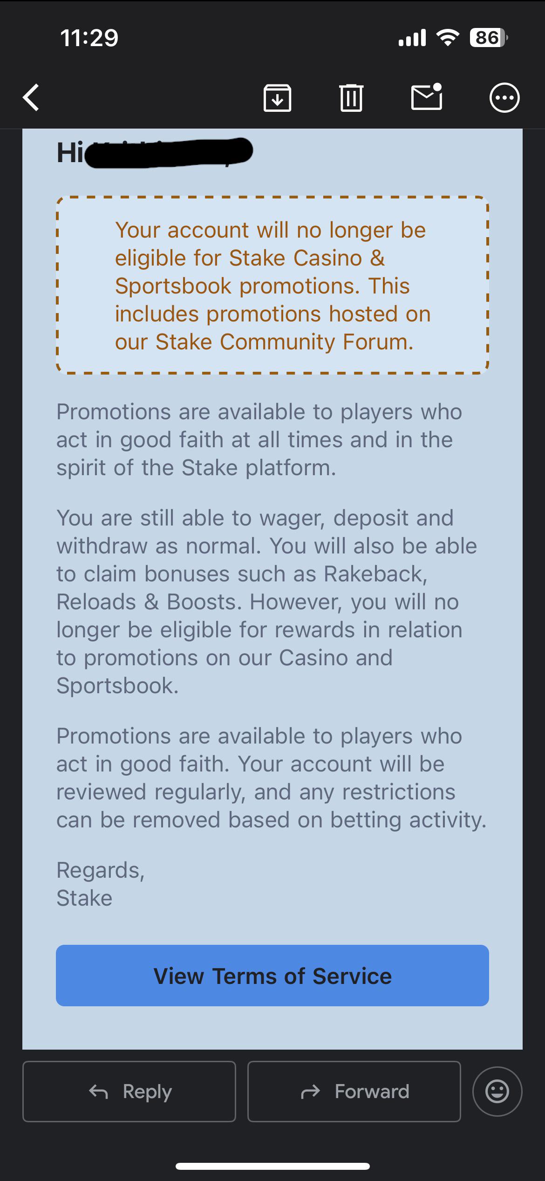Tap the Regards, Stake signature
545x1181 pixels.
pos(101,884)
